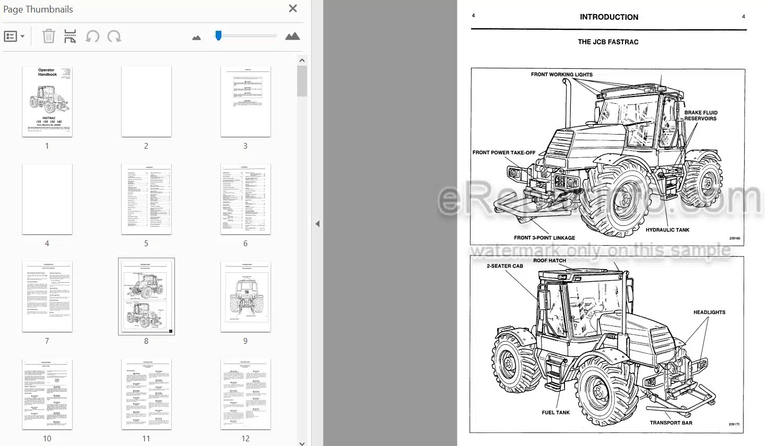Click page number label 10 under thumbnail
Screen dimensions: 765x446
click(47, 439)
